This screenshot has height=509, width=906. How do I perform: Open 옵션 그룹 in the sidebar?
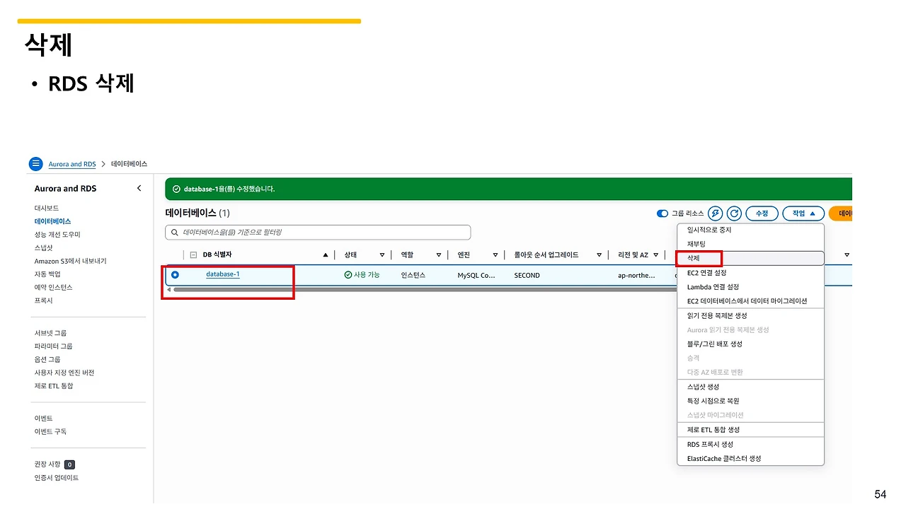(x=47, y=359)
